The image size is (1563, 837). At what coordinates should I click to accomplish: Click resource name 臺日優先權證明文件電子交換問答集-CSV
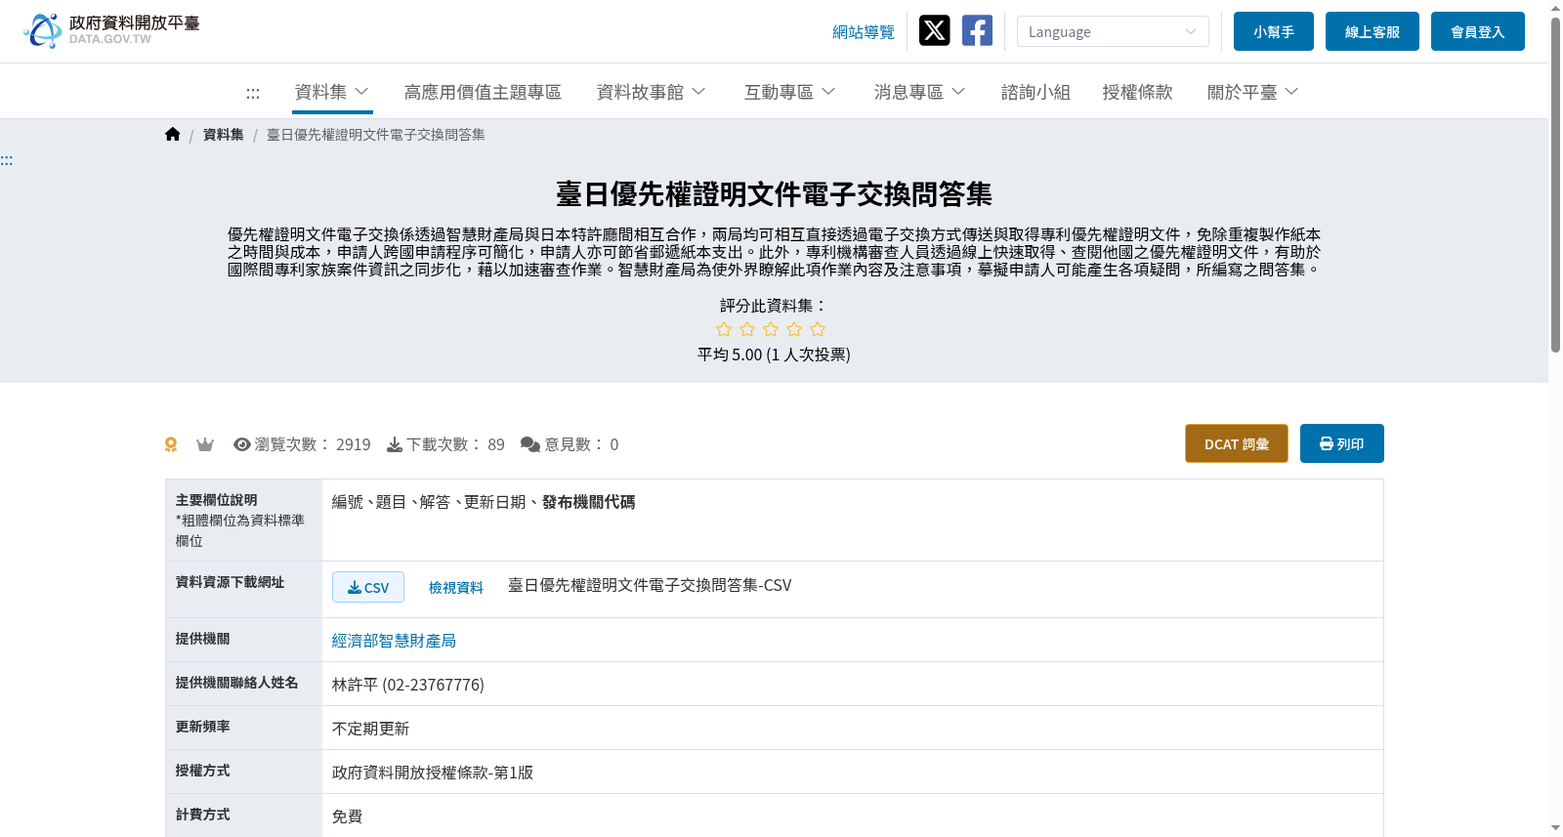point(650,585)
